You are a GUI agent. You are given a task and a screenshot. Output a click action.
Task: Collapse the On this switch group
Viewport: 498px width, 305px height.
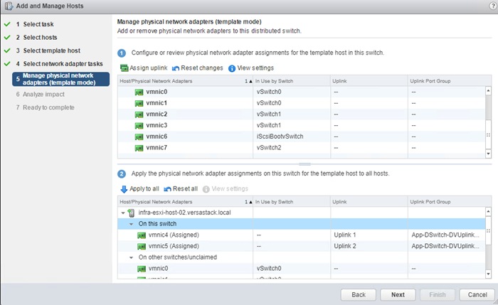click(131, 224)
